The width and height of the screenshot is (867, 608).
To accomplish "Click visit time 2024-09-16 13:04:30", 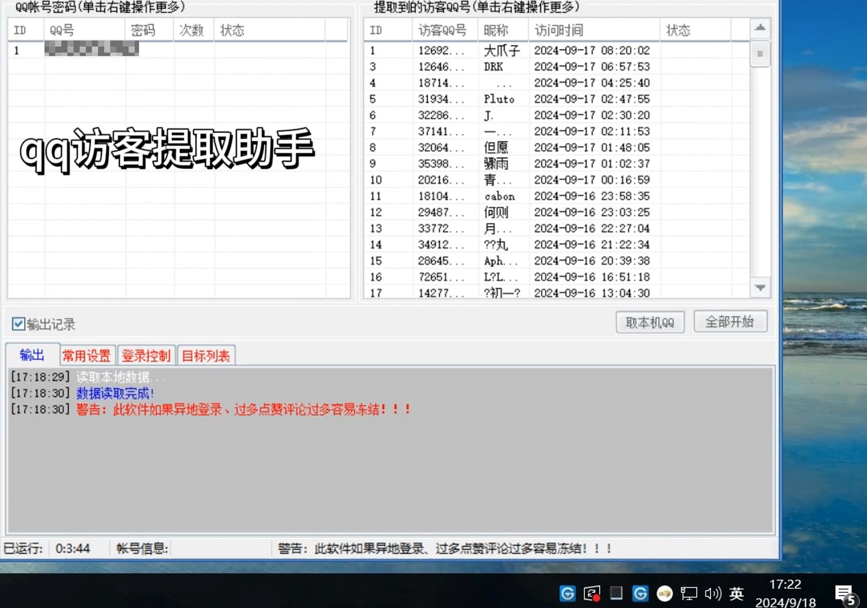I will coord(592,293).
